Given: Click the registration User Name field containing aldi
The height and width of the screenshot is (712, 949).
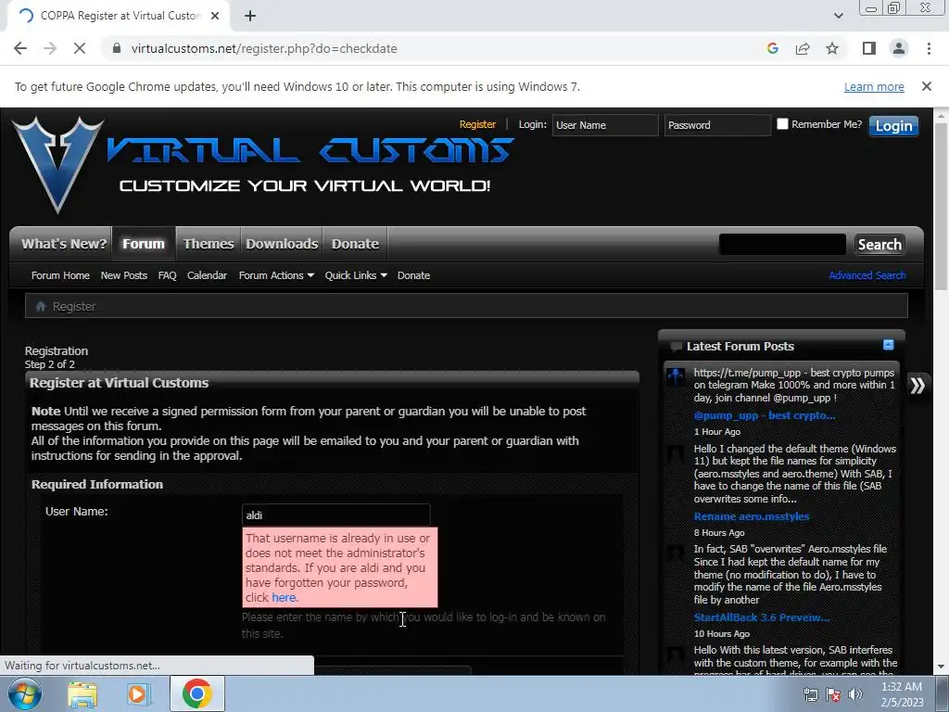Looking at the screenshot, I should (335, 515).
